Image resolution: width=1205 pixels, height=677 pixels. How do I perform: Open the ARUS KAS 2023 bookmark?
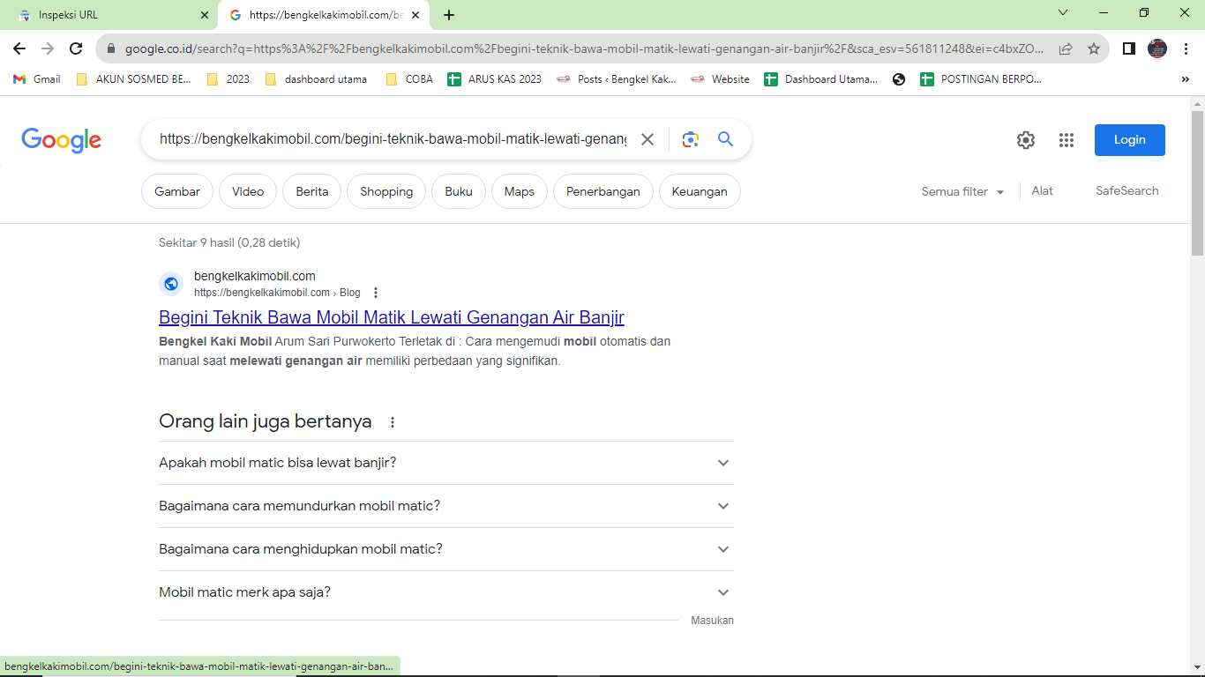495,79
